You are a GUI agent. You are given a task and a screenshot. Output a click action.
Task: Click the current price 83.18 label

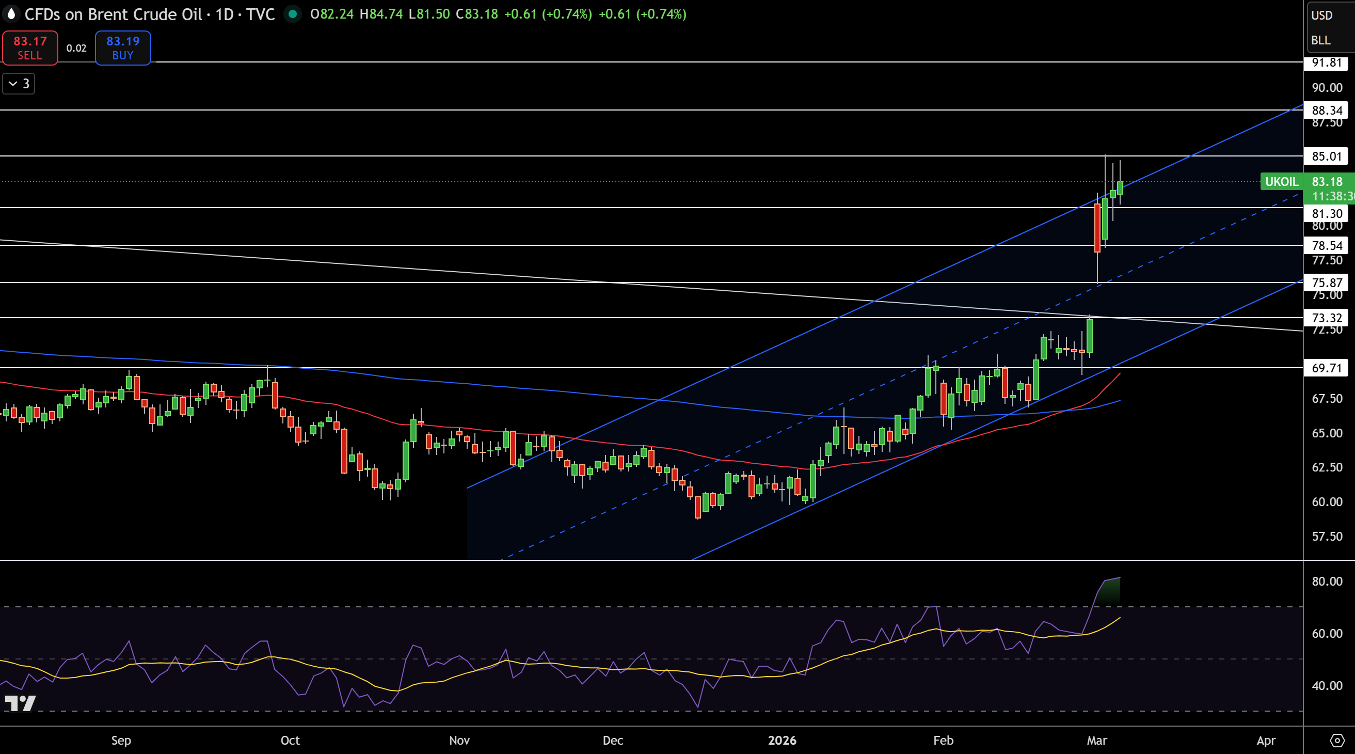pos(1327,182)
